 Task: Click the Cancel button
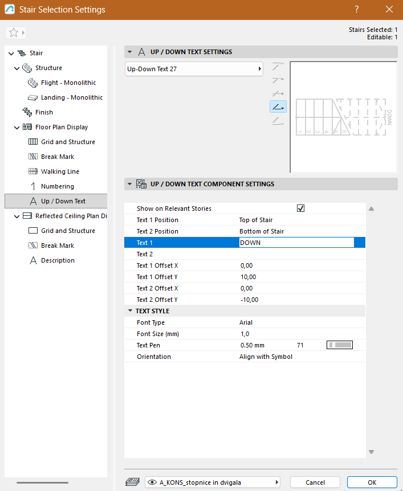(x=315, y=482)
